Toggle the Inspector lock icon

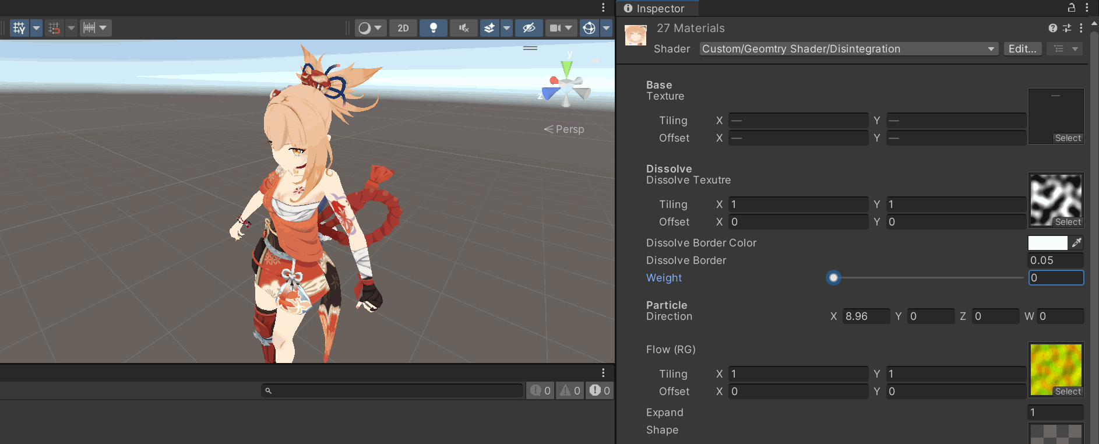[1071, 8]
